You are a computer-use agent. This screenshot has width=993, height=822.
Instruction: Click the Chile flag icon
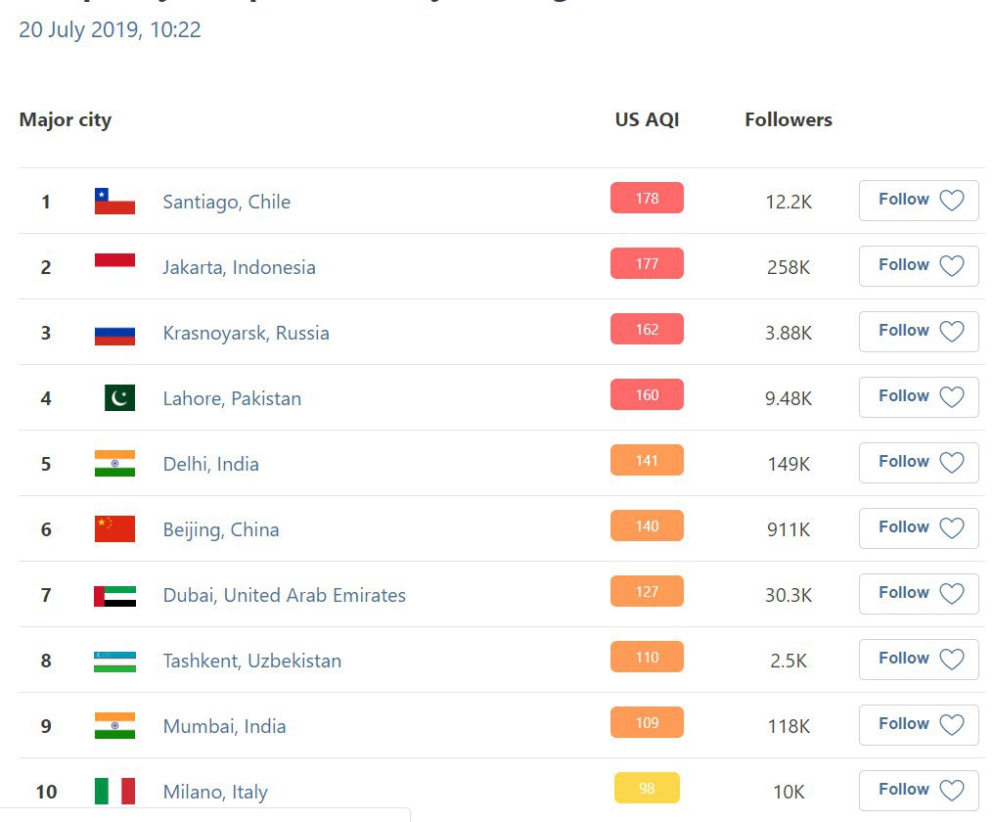click(x=114, y=202)
